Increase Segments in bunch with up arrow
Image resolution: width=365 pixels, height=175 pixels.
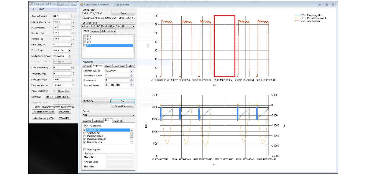click(132, 74)
